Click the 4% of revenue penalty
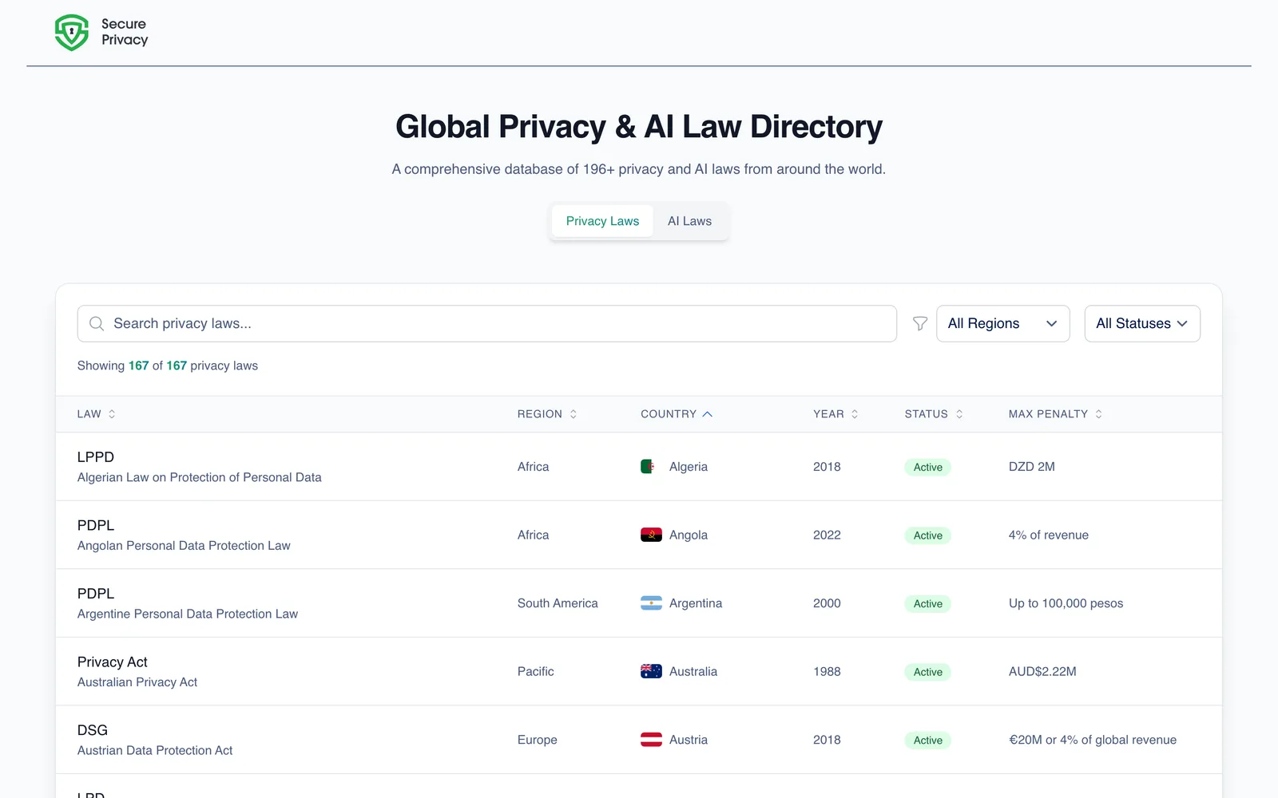This screenshot has width=1278, height=798. click(x=1049, y=535)
